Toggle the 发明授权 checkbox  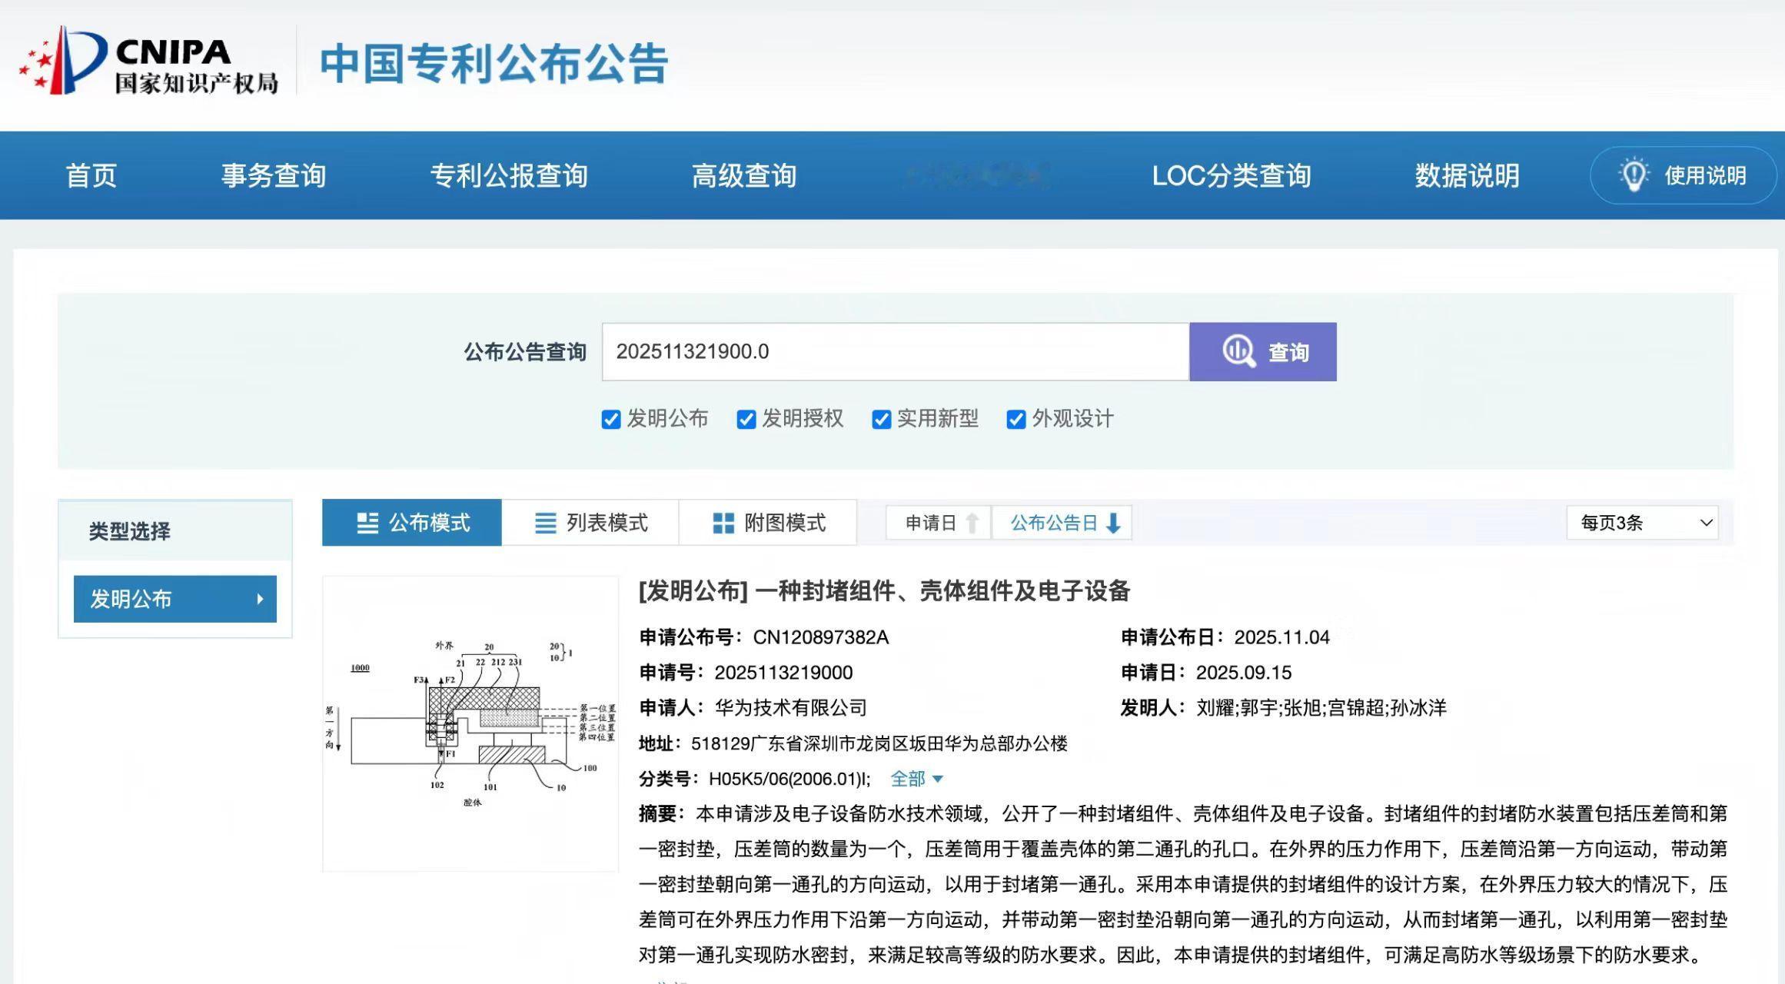coord(746,420)
